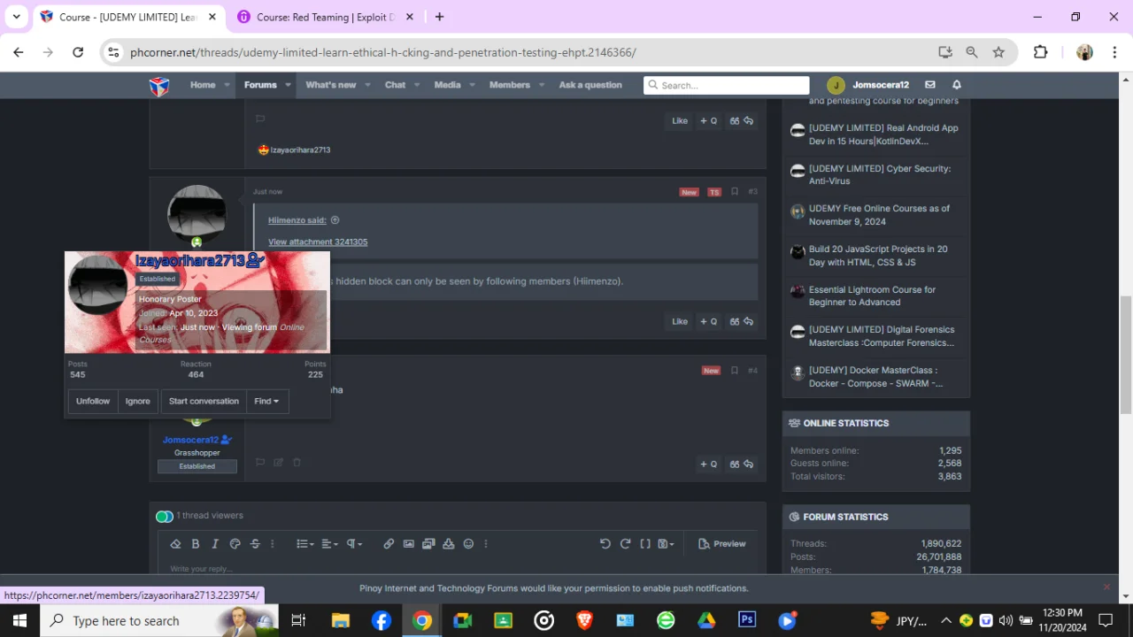Open What's new menu item
This screenshot has height=637, width=1133.
pos(330,85)
